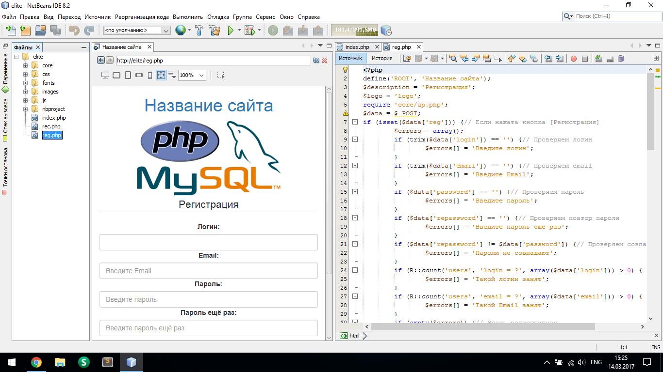Click the Clean and Build hammer-broom icon
Viewport: 663px width, 372px height.
214,31
